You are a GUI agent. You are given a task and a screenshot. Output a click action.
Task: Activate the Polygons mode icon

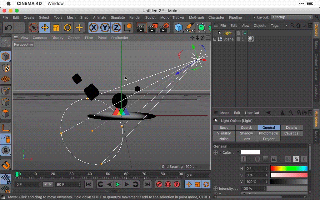coord(6,113)
